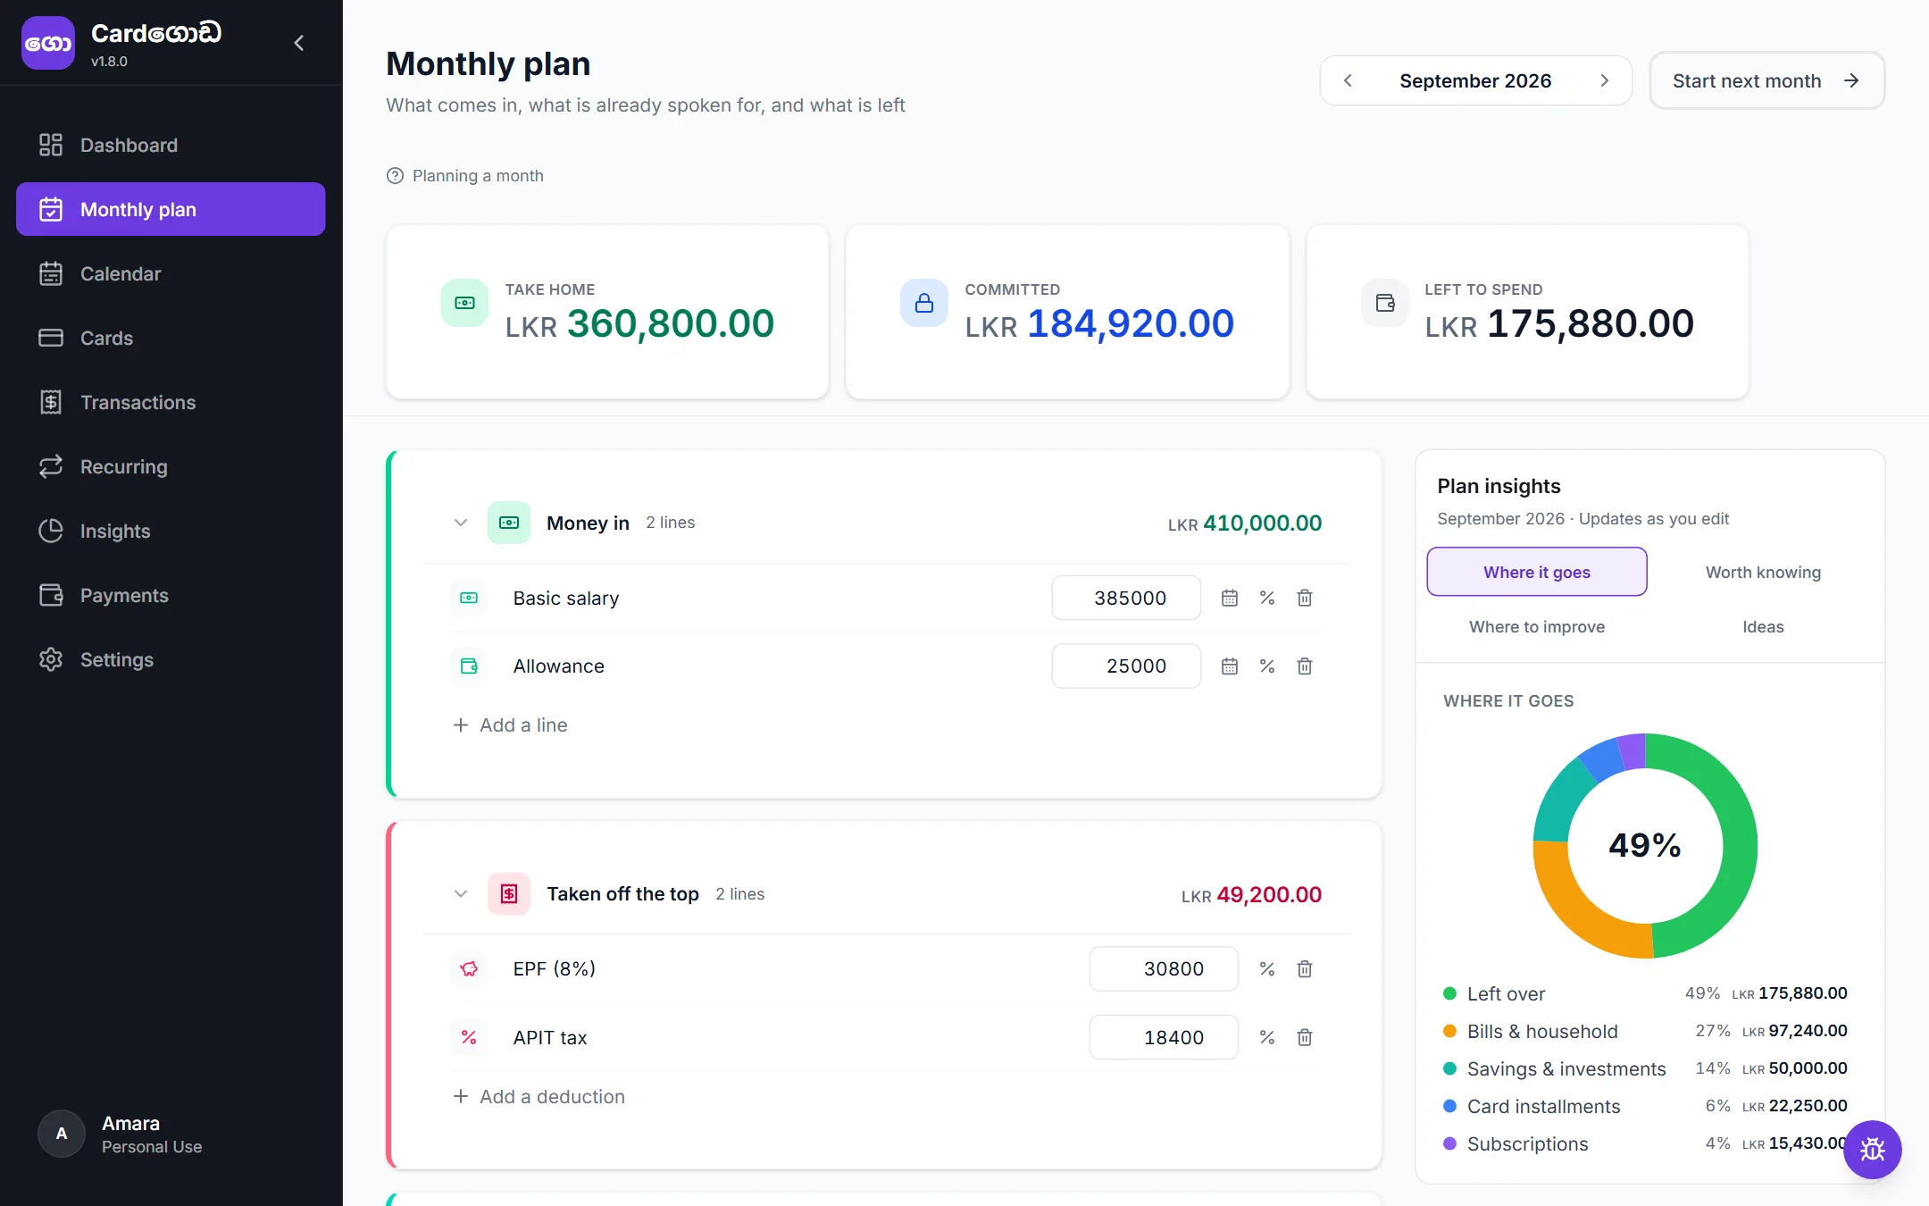The height and width of the screenshot is (1206, 1929).
Task: Open Insights in the sidebar
Action: [171, 531]
